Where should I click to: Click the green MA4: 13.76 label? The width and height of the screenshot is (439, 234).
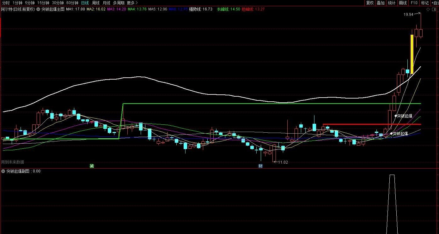pyautogui.click(x=137, y=9)
